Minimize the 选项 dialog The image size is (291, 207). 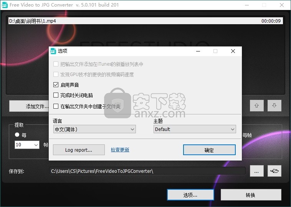(x=198, y=51)
